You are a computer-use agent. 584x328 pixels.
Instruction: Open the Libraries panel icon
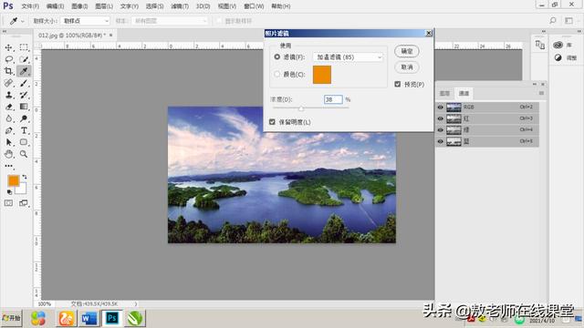(x=558, y=45)
